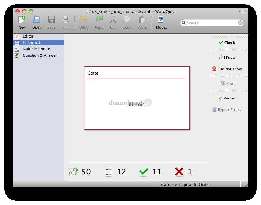Click the Multiple Choice sidebar icon

point(17,49)
